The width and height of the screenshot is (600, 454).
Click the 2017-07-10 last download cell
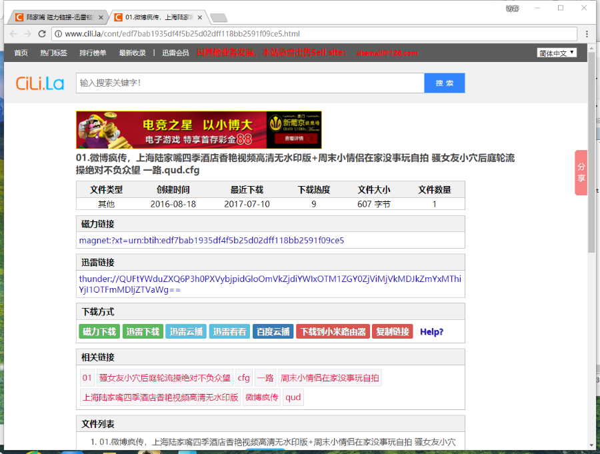tap(247, 204)
